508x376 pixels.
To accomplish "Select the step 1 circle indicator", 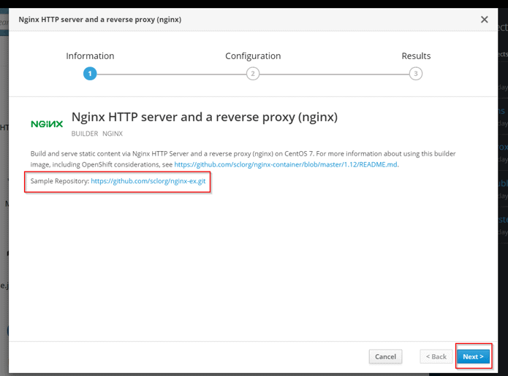I will point(90,74).
